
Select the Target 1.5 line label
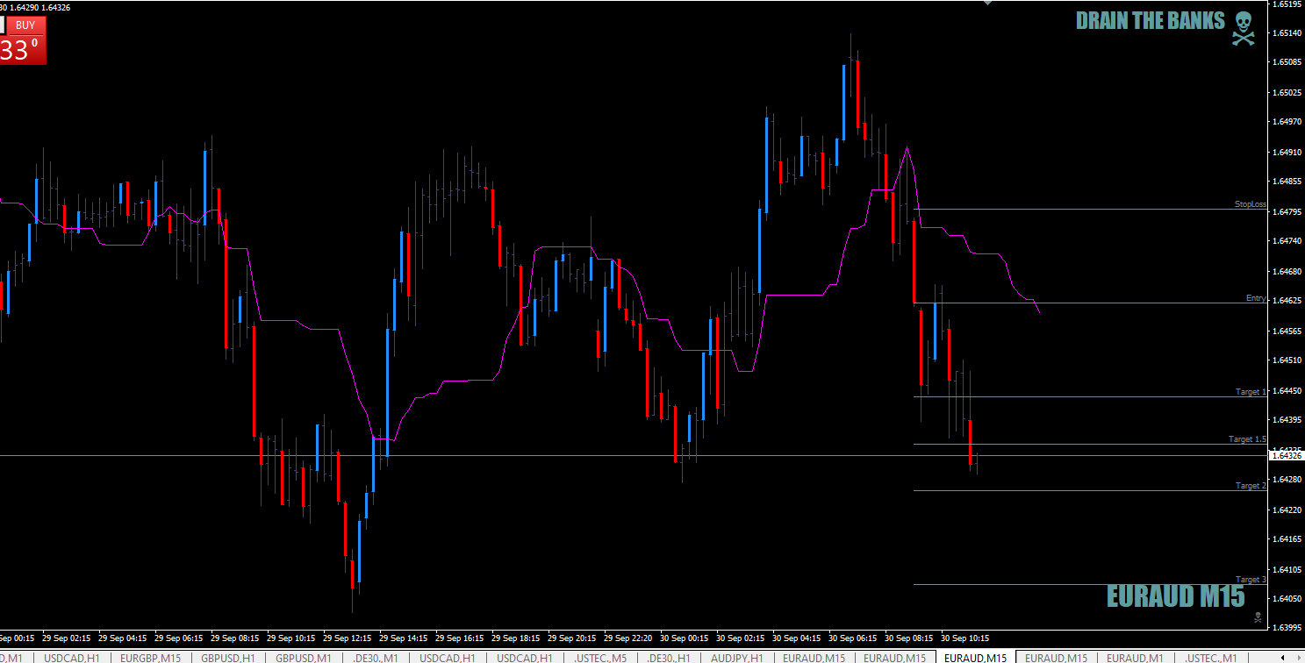click(x=1248, y=439)
